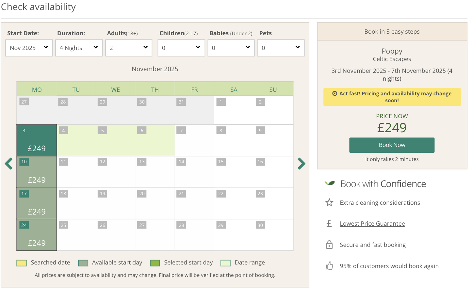Click the Available start day legend swatch
The width and height of the screenshot is (471, 288).
83,263
